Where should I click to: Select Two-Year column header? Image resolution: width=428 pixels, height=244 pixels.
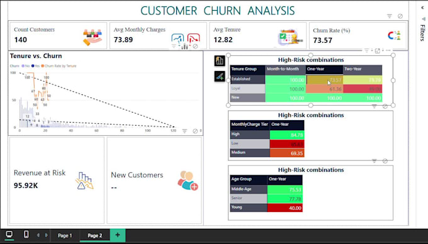point(363,69)
